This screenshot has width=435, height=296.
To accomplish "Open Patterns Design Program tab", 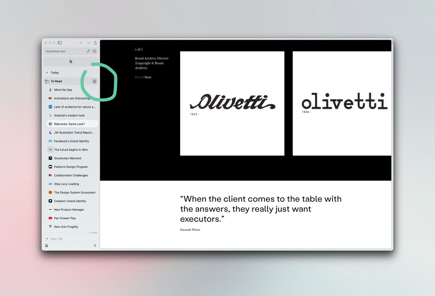I will [x=72, y=167].
